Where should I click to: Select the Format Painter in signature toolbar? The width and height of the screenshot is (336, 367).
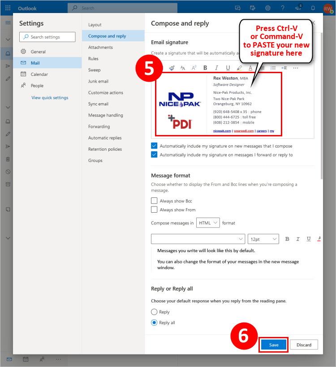(x=172, y=68)
